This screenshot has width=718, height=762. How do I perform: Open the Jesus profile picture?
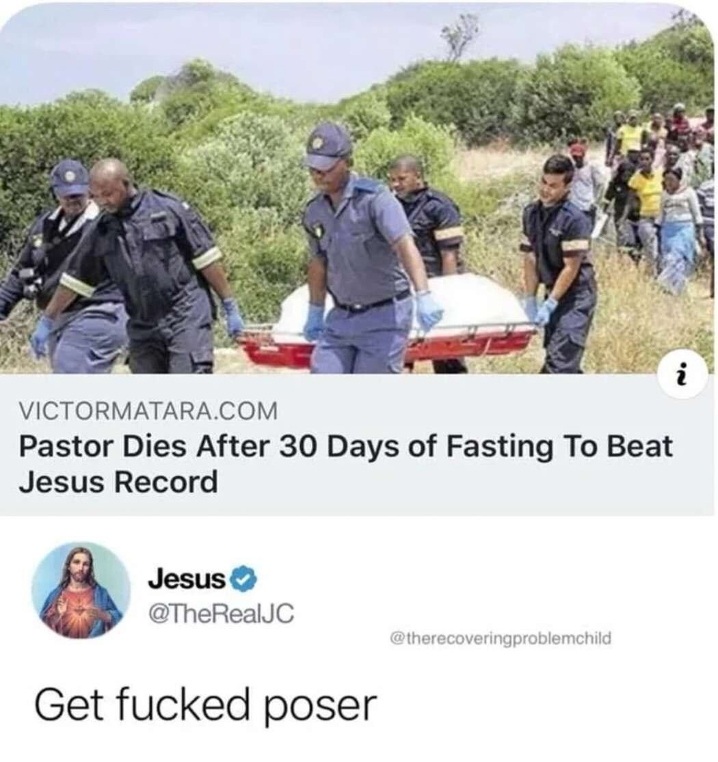[81, 590]
